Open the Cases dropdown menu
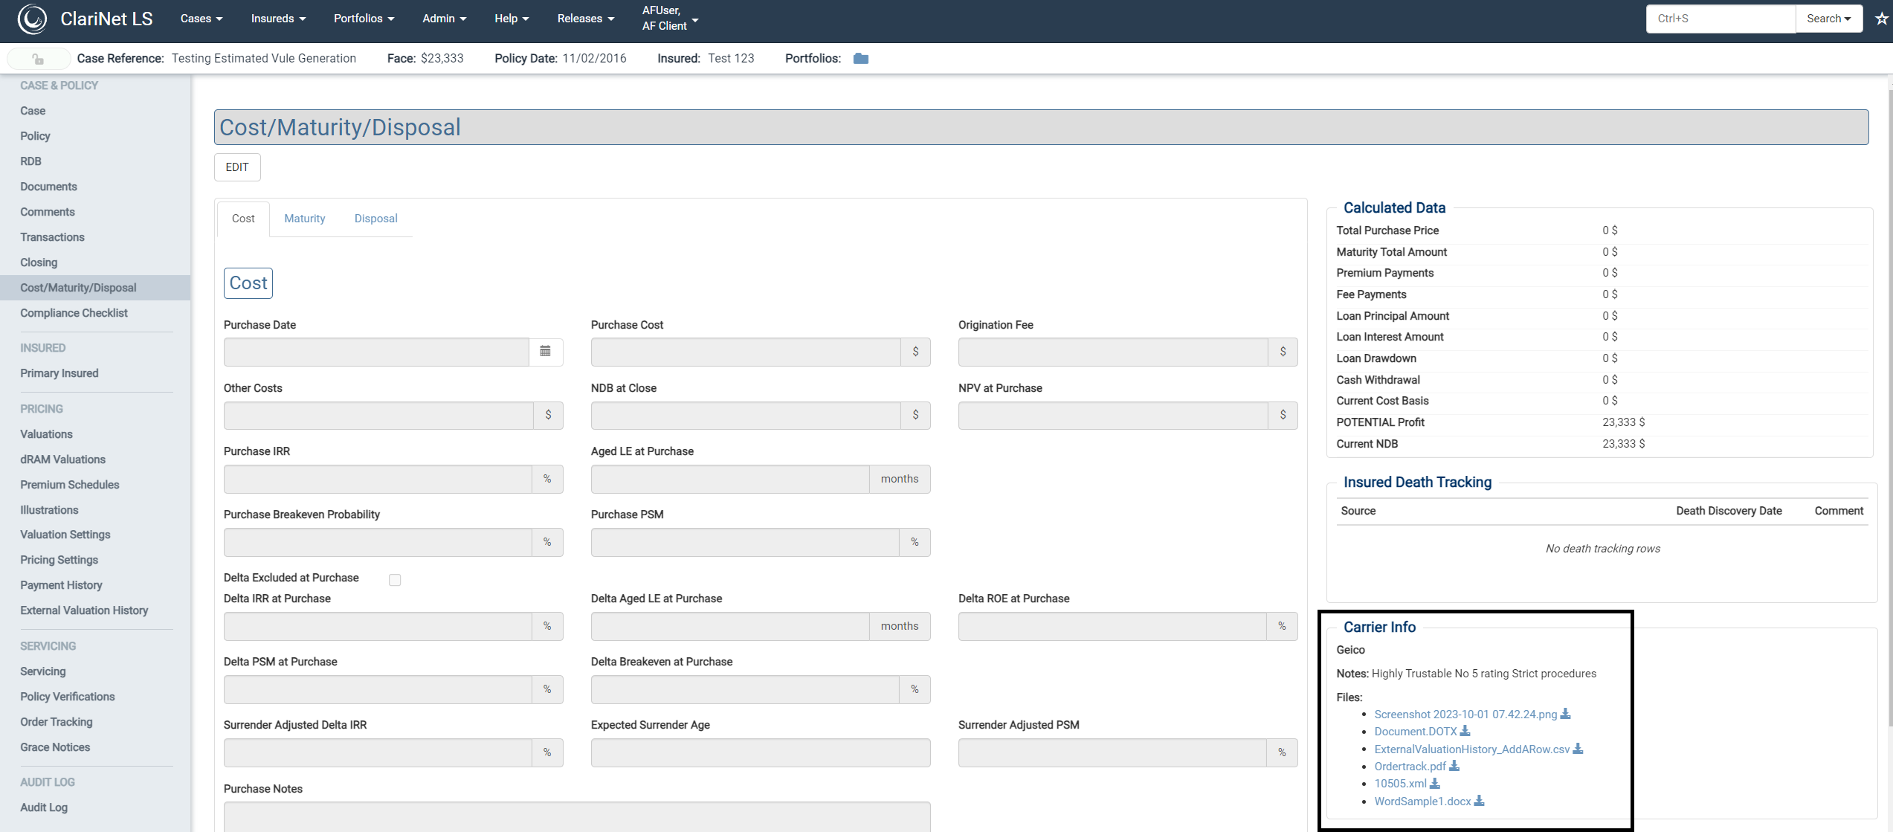Image resolution: width=1893 pixels, height=832 pixels. point(201,19)
